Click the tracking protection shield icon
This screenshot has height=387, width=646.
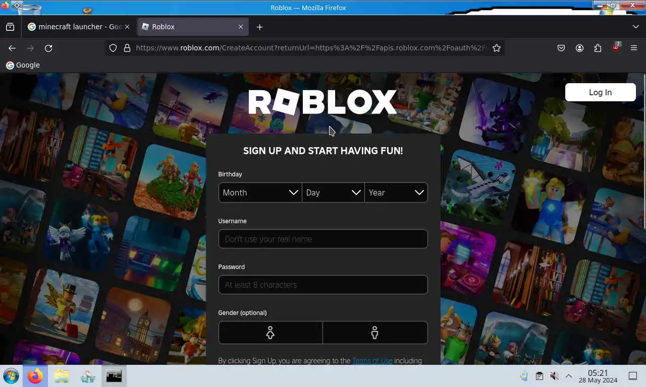pos(113,48)
